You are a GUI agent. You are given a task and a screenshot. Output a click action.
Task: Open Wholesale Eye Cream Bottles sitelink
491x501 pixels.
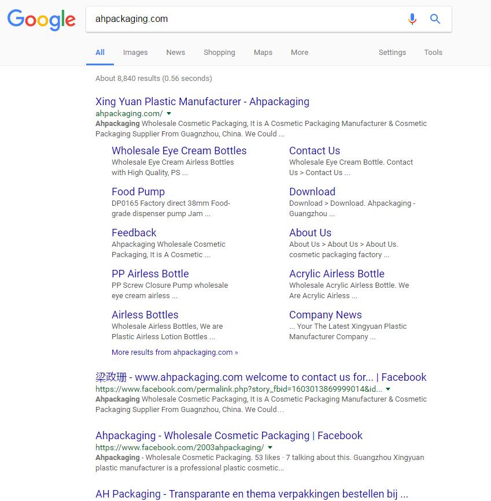[x=179, y=151]
